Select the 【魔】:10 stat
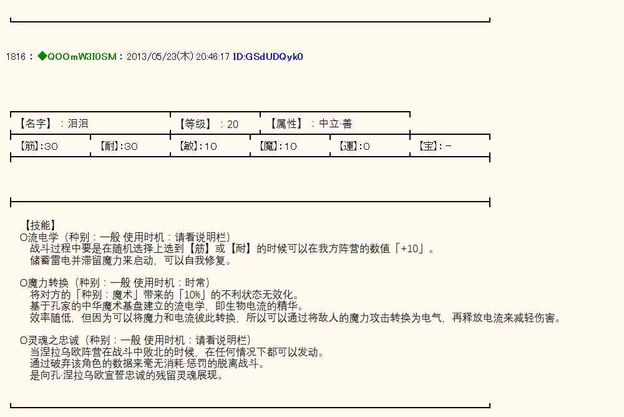Viewport: 624px width, 417px height. [277, 146]
